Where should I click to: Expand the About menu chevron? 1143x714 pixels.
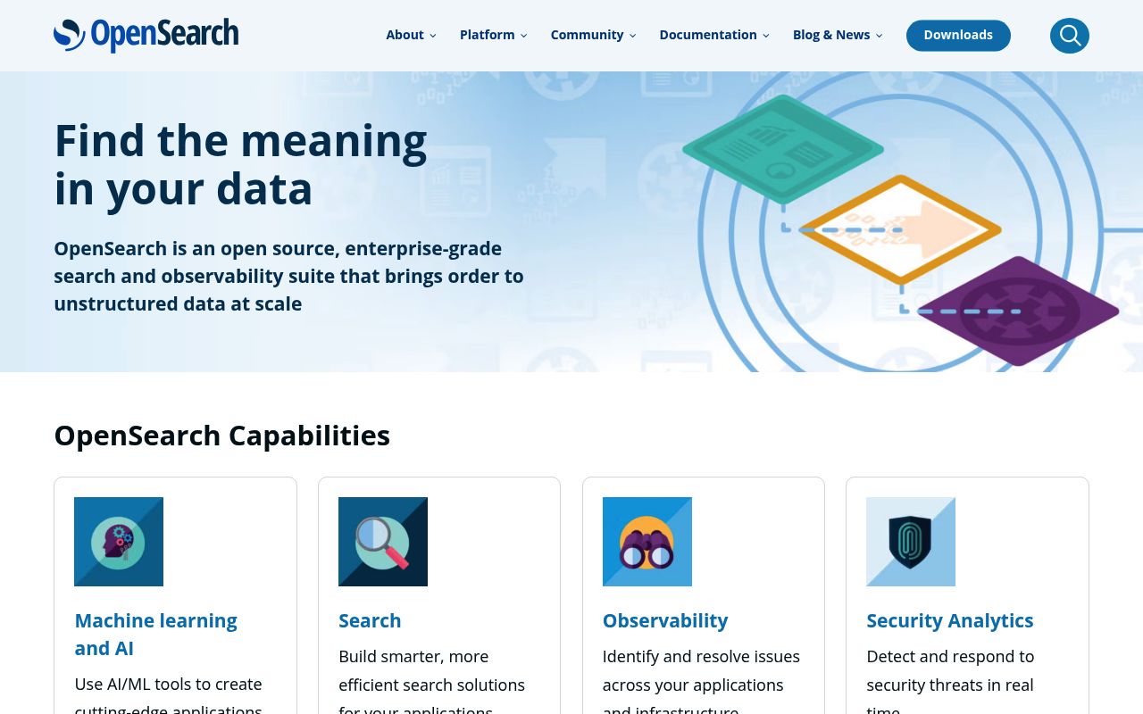click(x=433, y=36)
